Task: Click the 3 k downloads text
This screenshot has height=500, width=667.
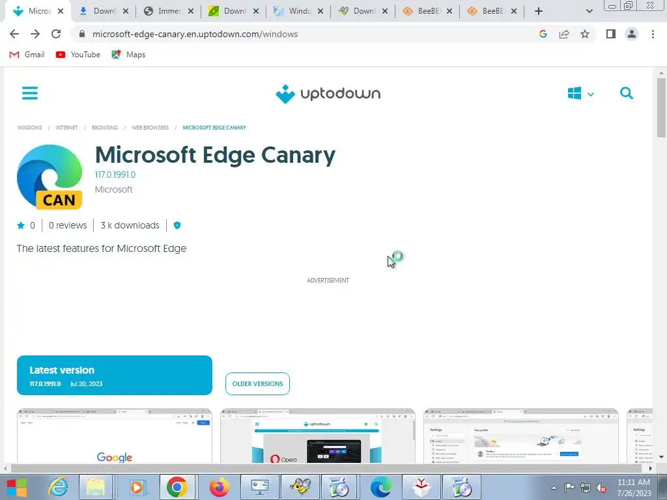Action: coord(130,225)
